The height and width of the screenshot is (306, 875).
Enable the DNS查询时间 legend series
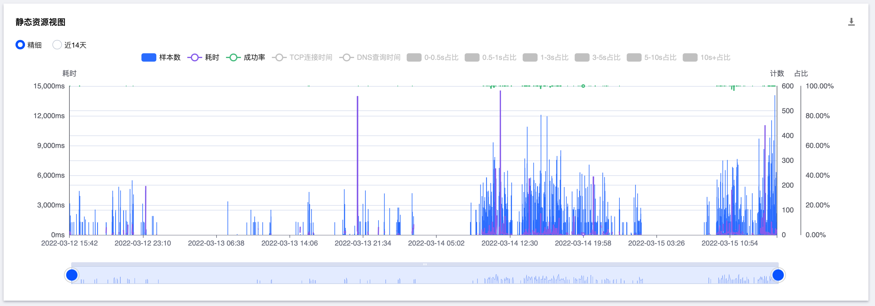click(370, 57)
